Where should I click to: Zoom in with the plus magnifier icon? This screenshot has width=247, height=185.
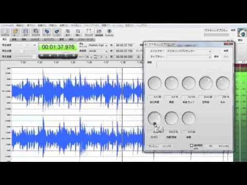68,32
